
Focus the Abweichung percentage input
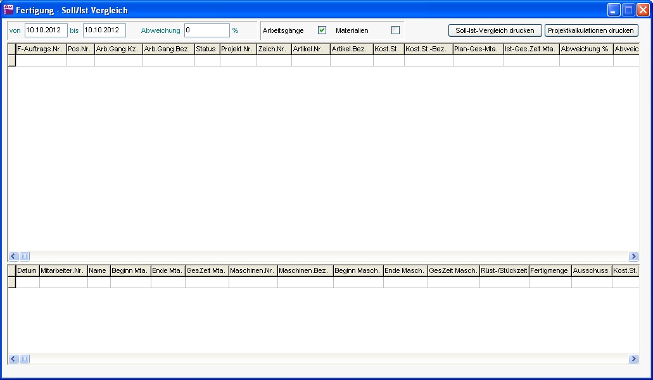pos(206,30)
